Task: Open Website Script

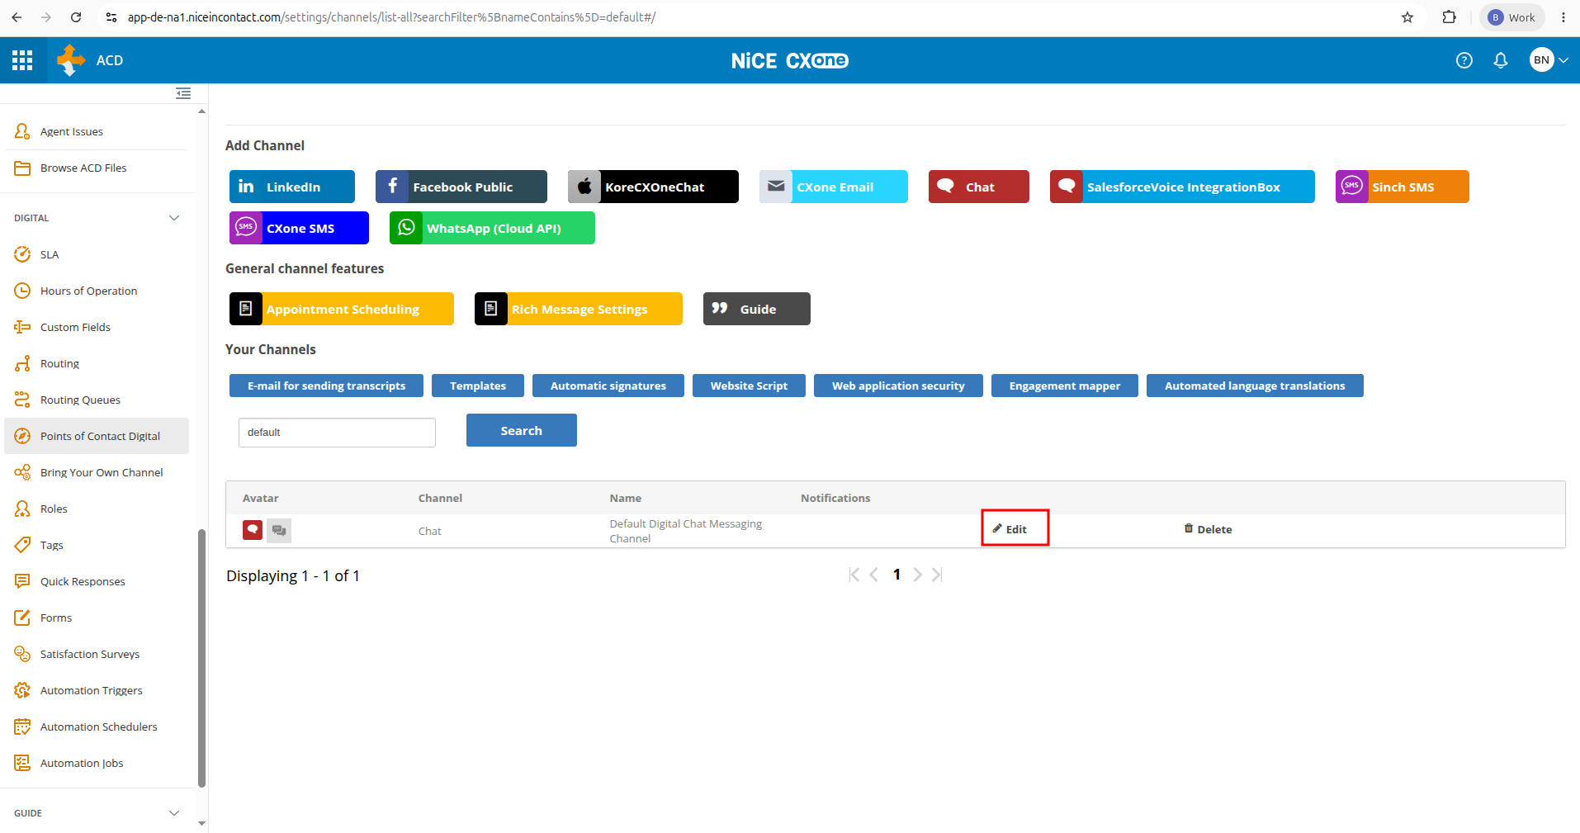Action: point(750,386)
